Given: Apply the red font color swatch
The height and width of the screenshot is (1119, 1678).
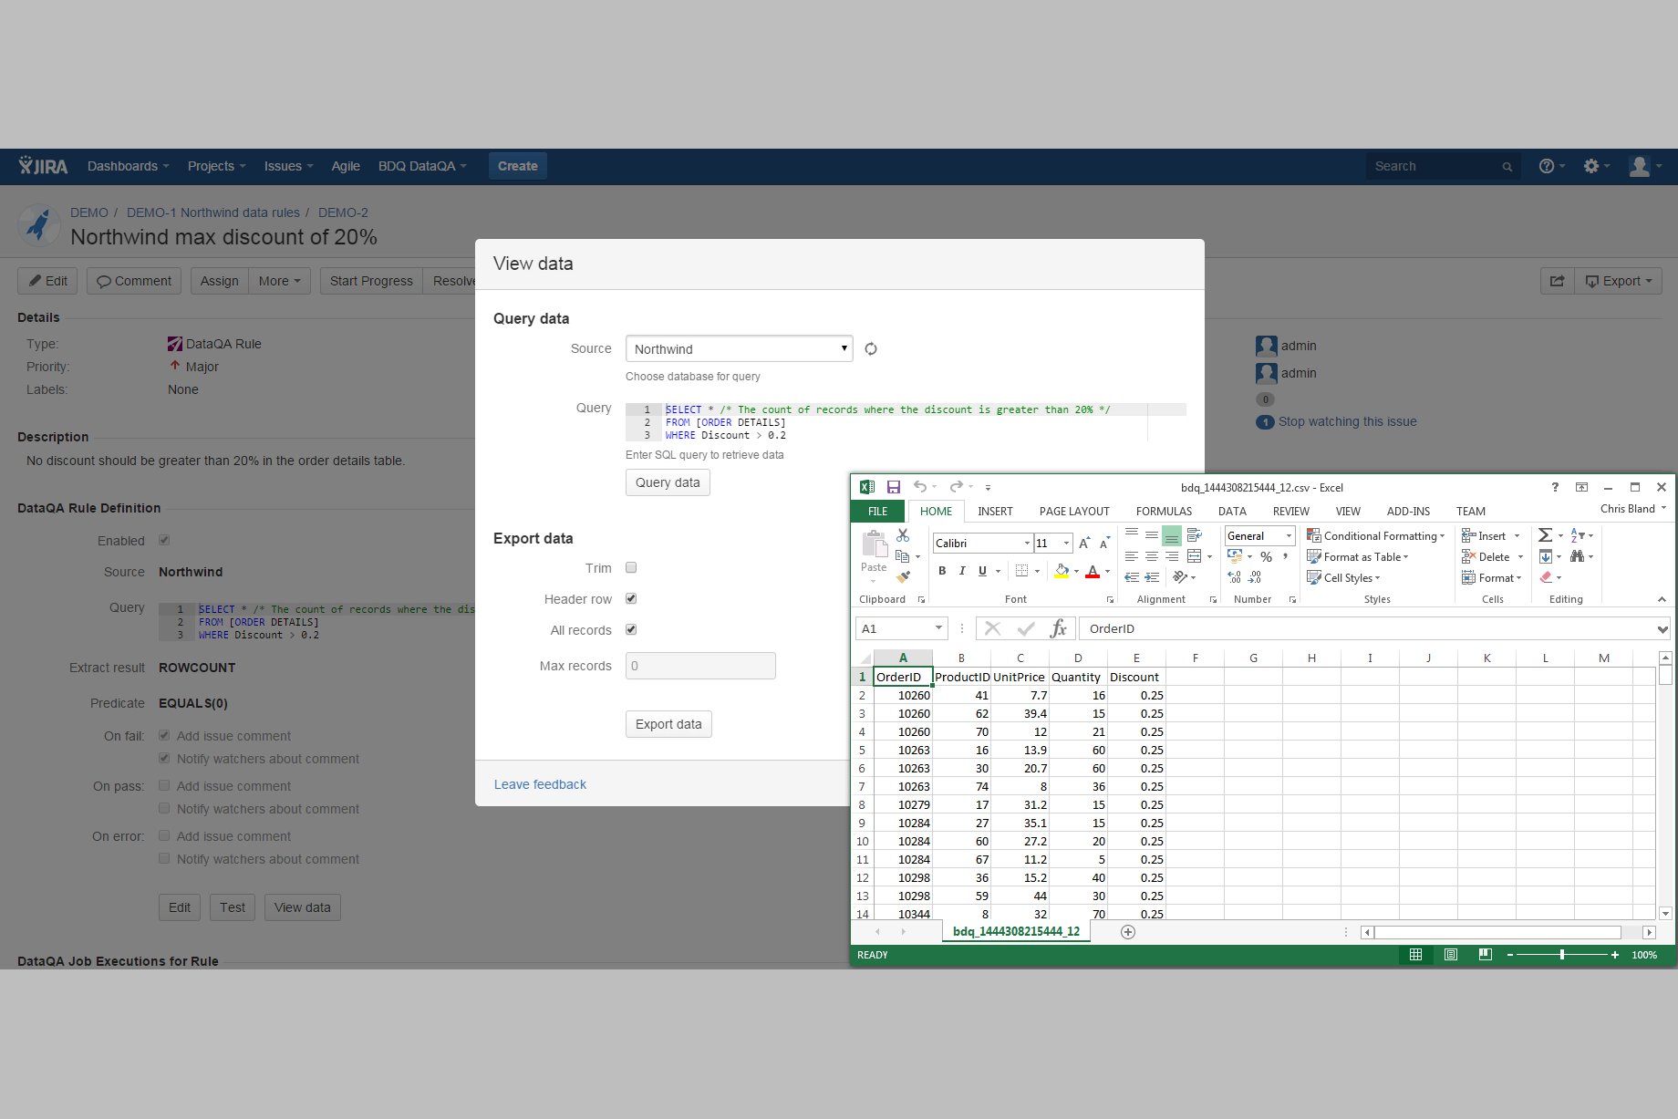Looking at the screenshot, I should [x=1093, y=571].
